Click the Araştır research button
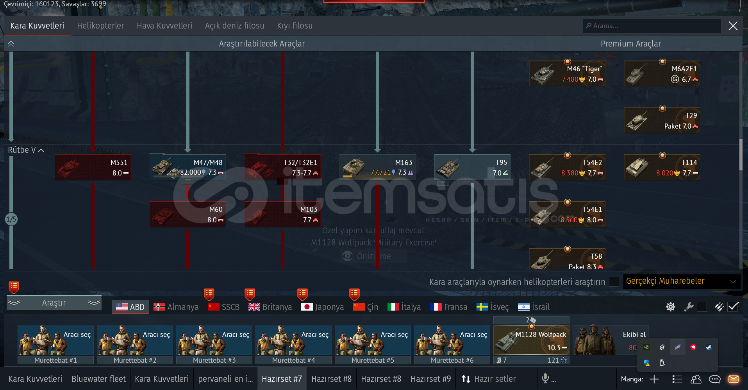Screen dimensions: 748x390 [54, 303]
